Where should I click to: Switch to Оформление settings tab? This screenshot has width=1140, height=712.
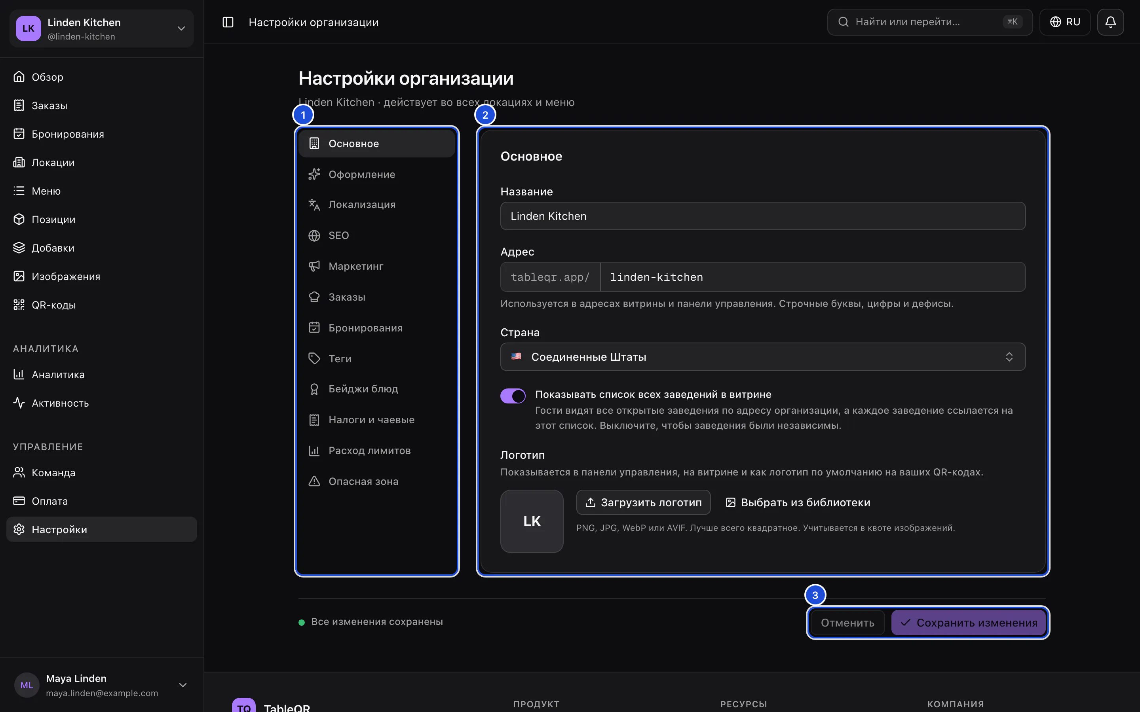(x=377, y=174)
